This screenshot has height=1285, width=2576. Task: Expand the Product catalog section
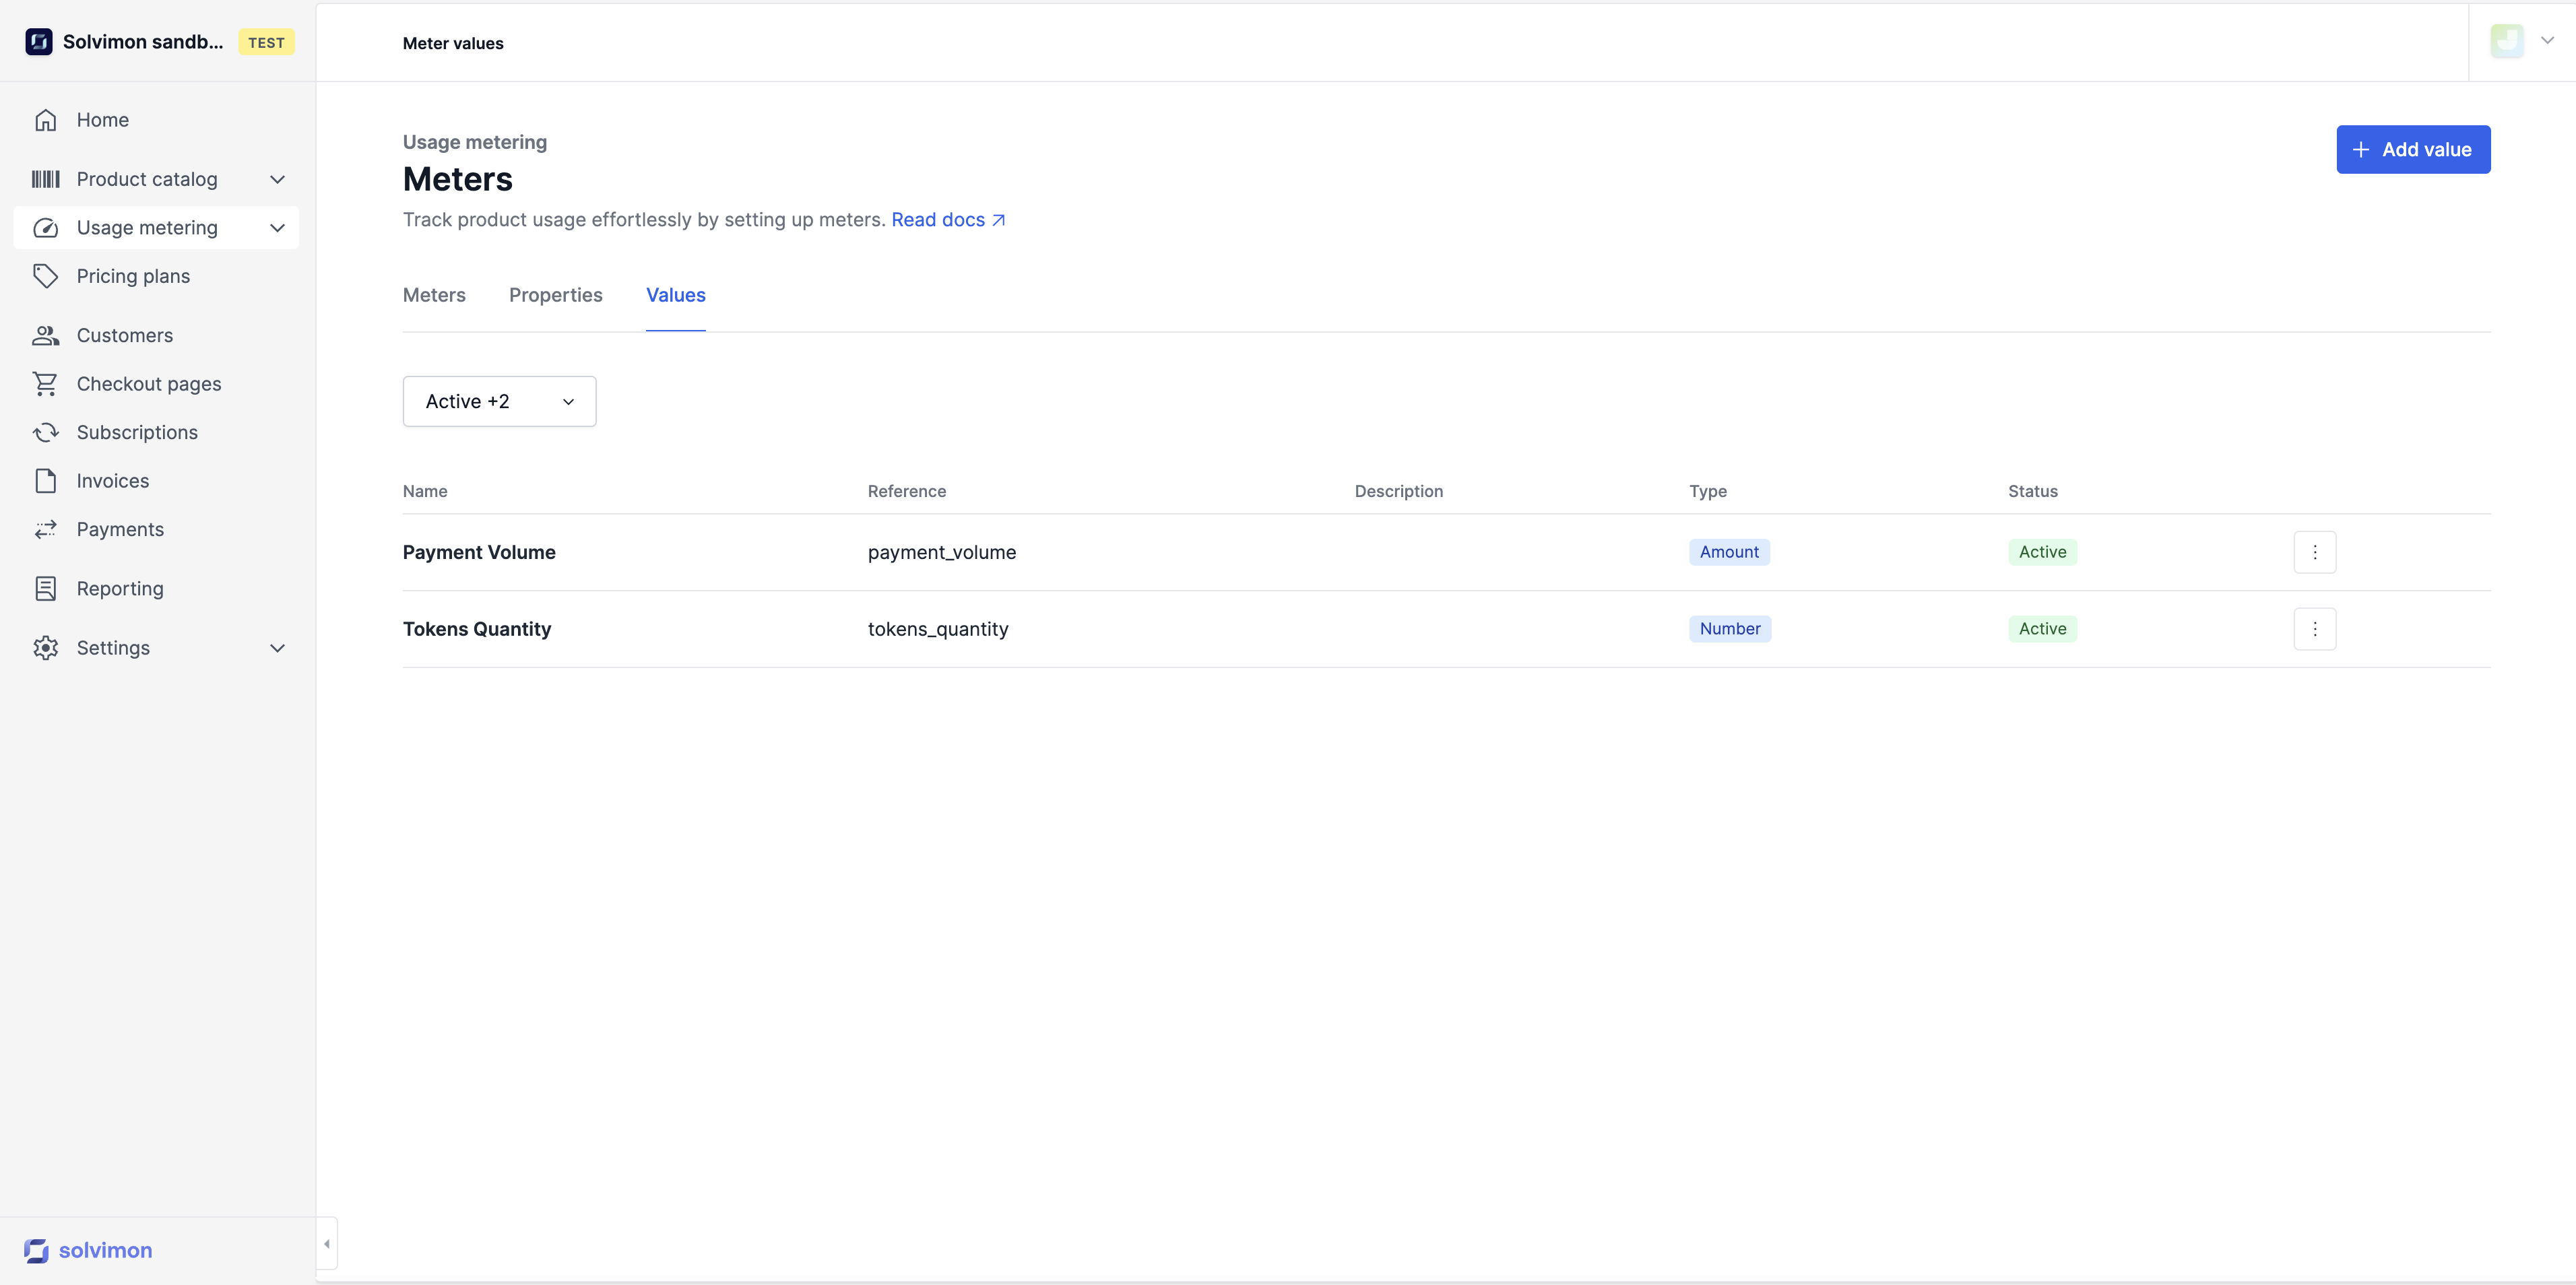pyautogui.click(x=277, y=180)
